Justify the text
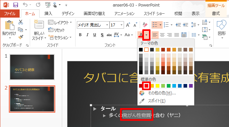The image size is (229, 127). pyautogui.click(x=177, y=35)
